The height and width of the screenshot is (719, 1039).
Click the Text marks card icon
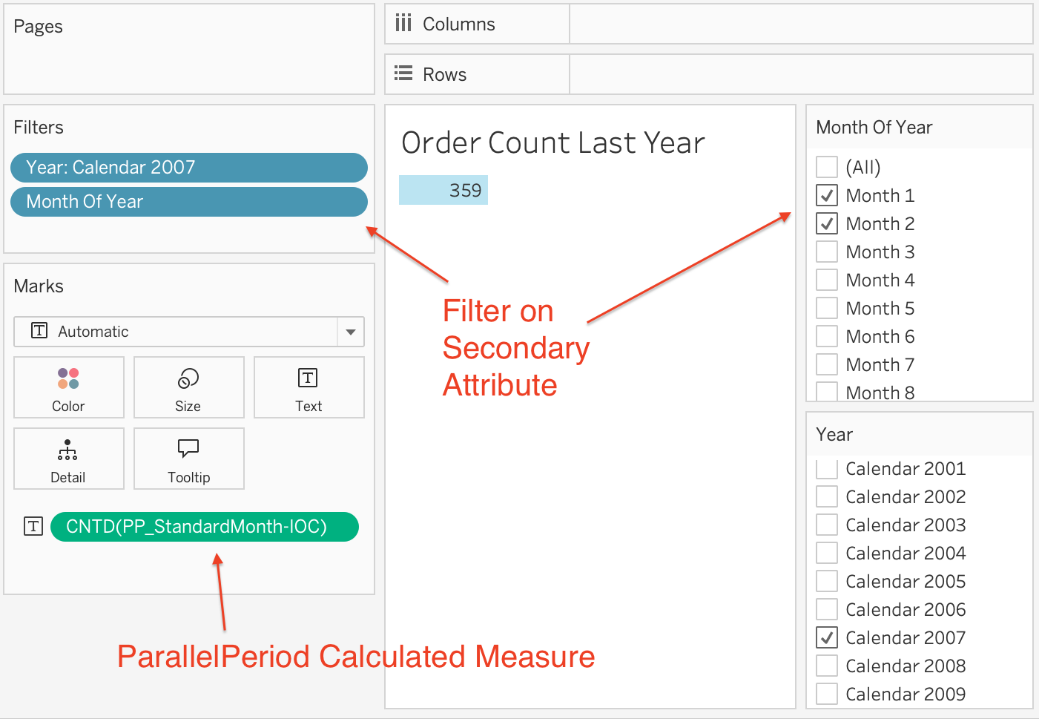point(308,378)
